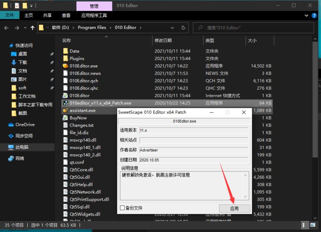
Task: Open Explorer help question mark icon
Action: 314,15
